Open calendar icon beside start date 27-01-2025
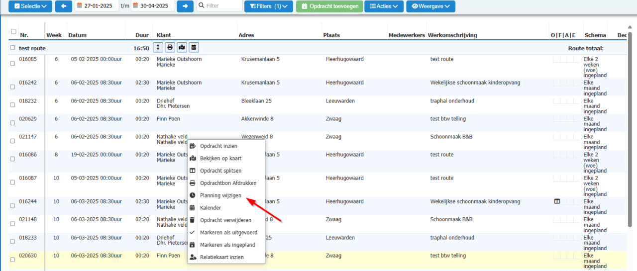637x271 pixels. coord(80,6)
